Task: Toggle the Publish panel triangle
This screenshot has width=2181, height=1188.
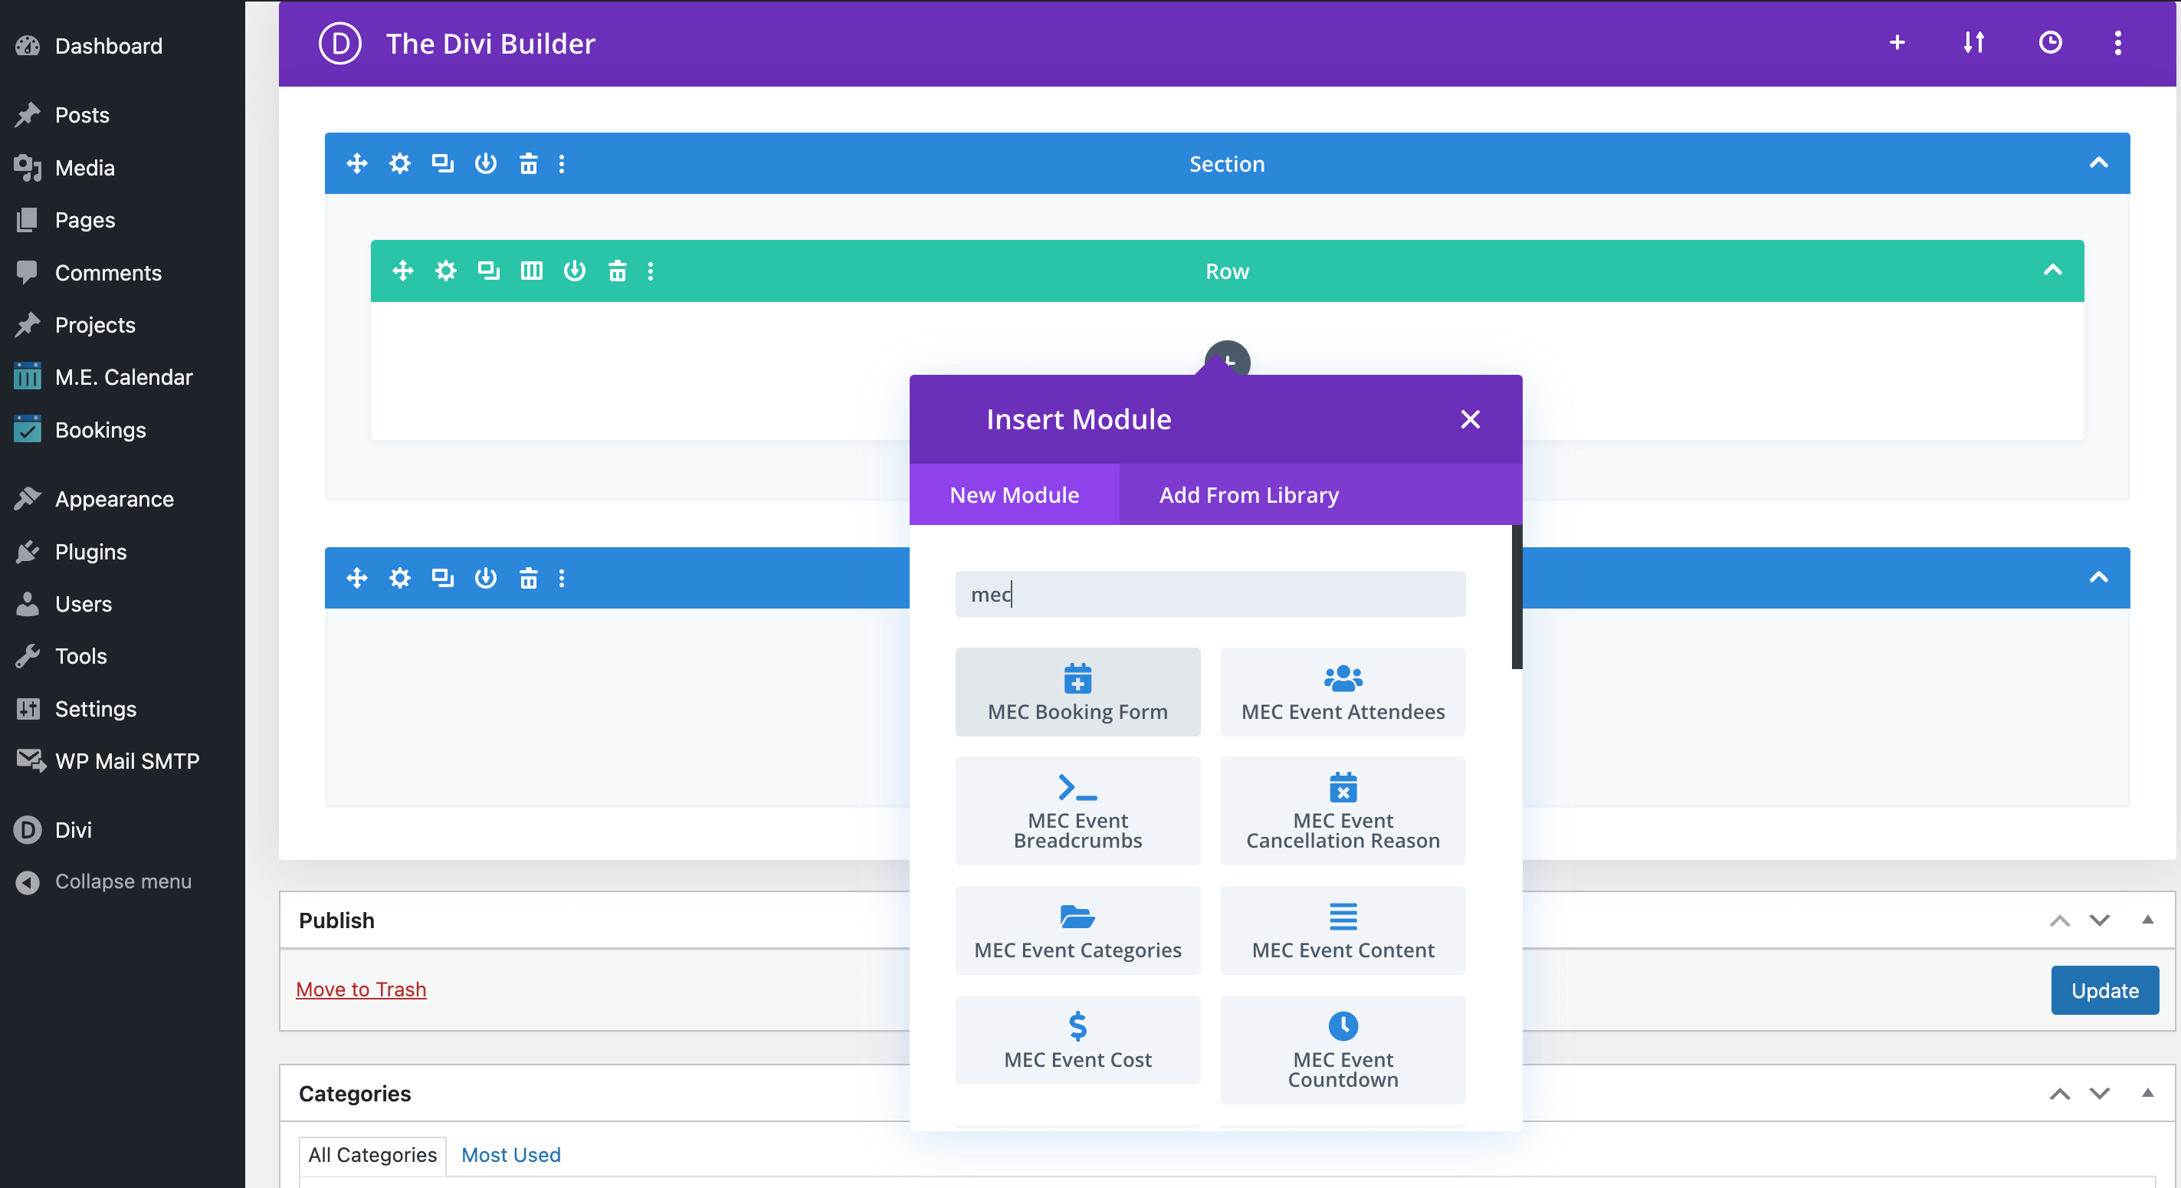Action: point(2147,920)
